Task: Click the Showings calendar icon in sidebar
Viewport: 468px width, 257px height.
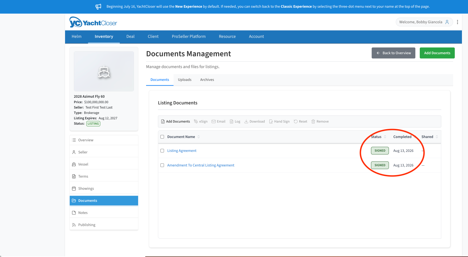Action: (x=74, y=188)
